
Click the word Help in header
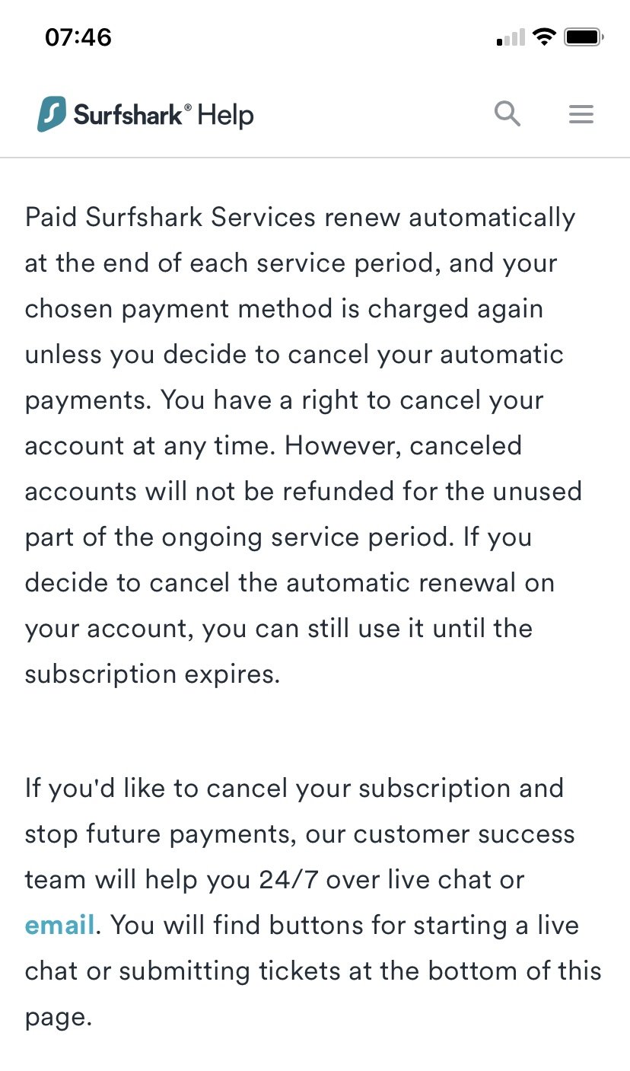[x=225, y=116]
